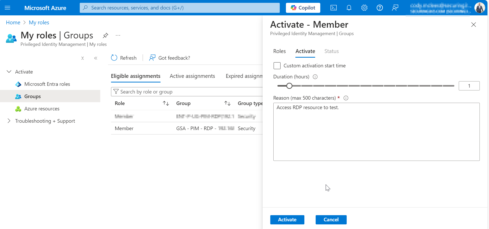Click the search resources box
This screenshot has width=489, height=229.
[x=179, y=8]
